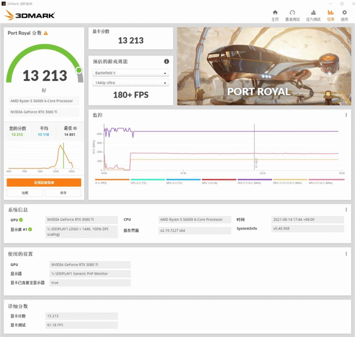Open the Battlefield V game dropdown
This screenshot has width=355, height=337.
pos(131,73)
